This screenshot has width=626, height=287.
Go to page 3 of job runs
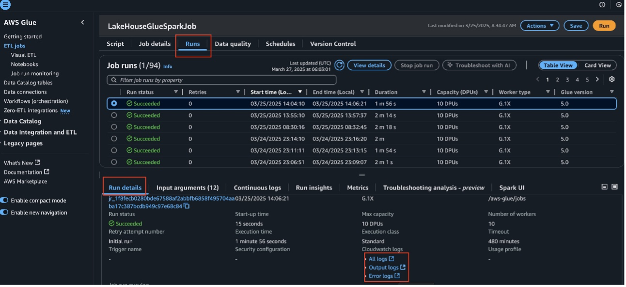[567, 80]
